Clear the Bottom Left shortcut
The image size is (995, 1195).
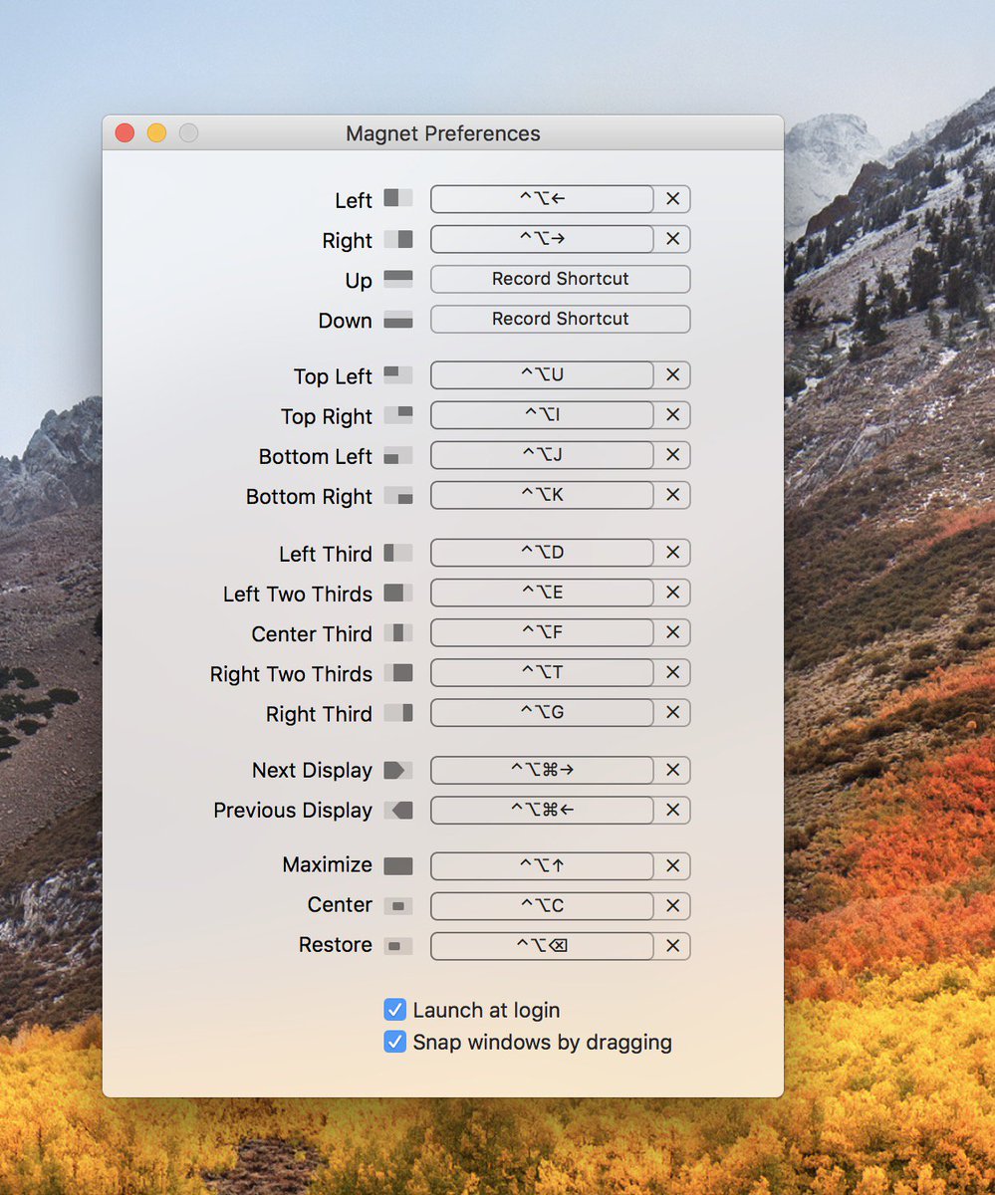[x=672, y=454]
